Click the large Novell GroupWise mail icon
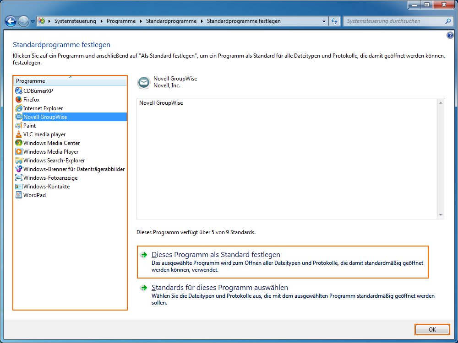Viewport: 458px width, 343px height. click(x=143, y=82)
